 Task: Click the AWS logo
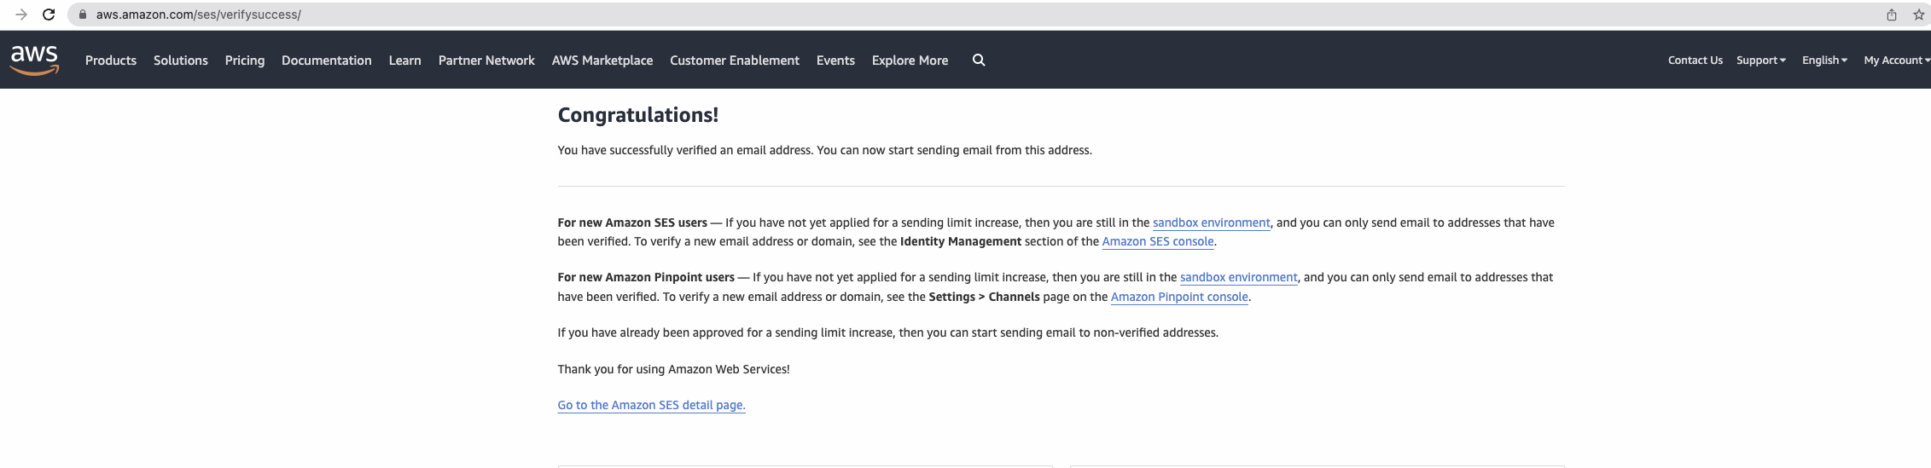click(34, 60)
